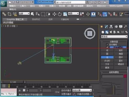Click the Motion panel tab icon
The width and height of the screenshot is (129, 97).
116,27
